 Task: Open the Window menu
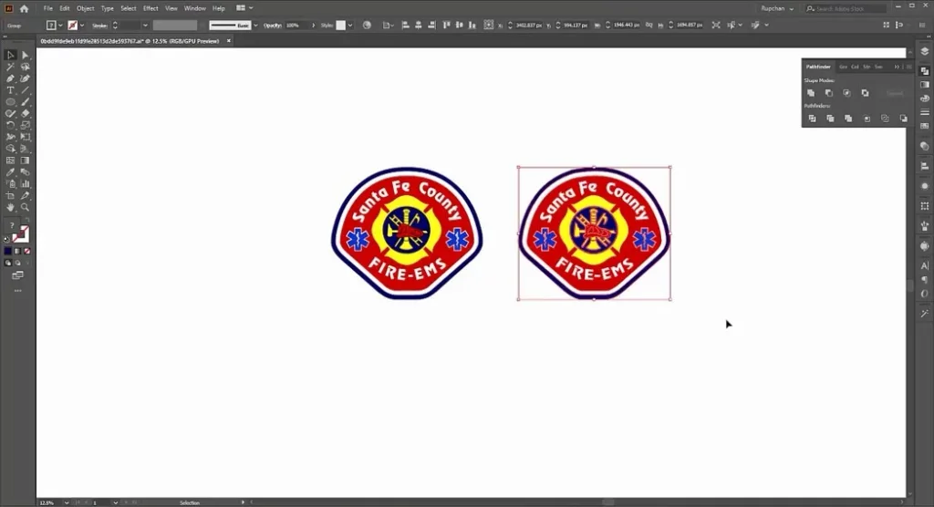(x=195, y=8)
